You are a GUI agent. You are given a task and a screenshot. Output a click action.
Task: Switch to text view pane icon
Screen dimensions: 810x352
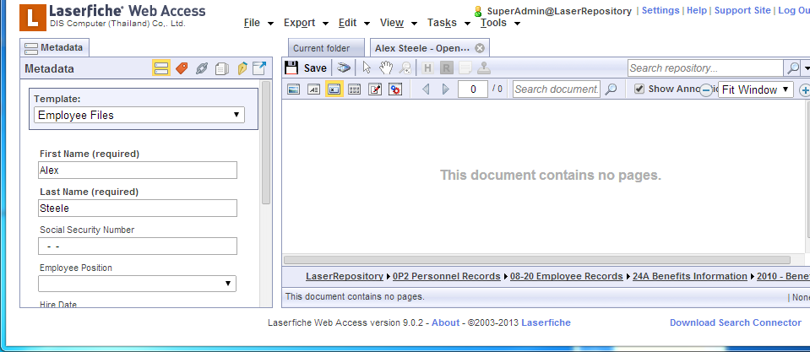pyautogui.click(x=313, y=89)
